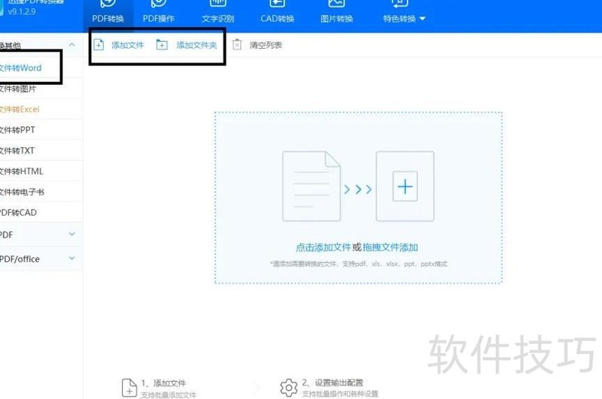The width and height of the screenshot is (602, 399).
Task: Click the plus box icon in drop area
Action: coord(405,186)
